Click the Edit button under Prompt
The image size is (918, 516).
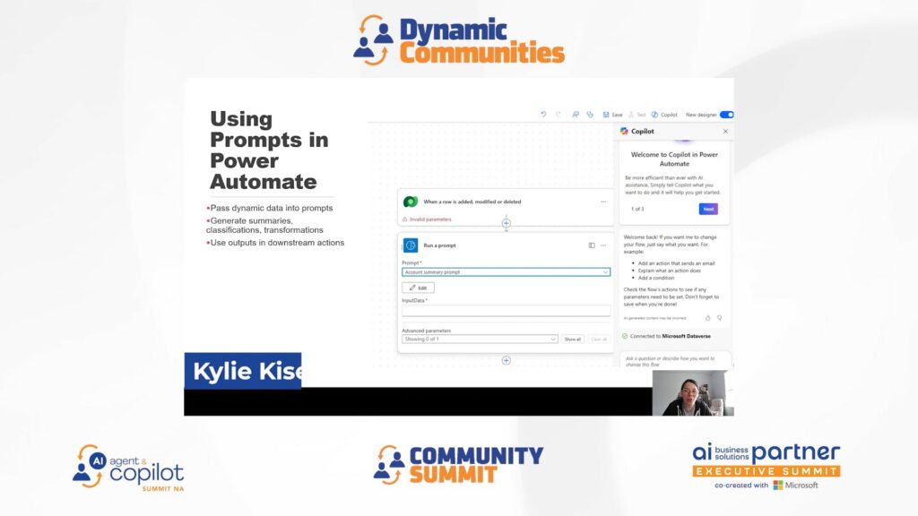point(418,288)
